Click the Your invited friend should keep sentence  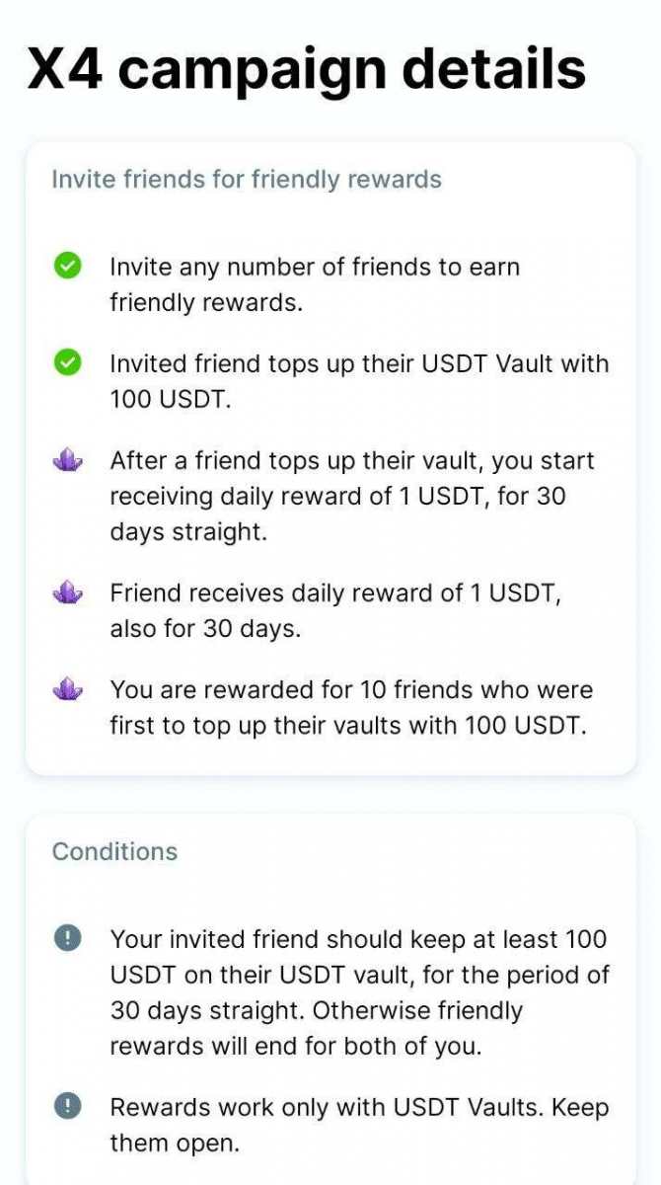(359, 956)
